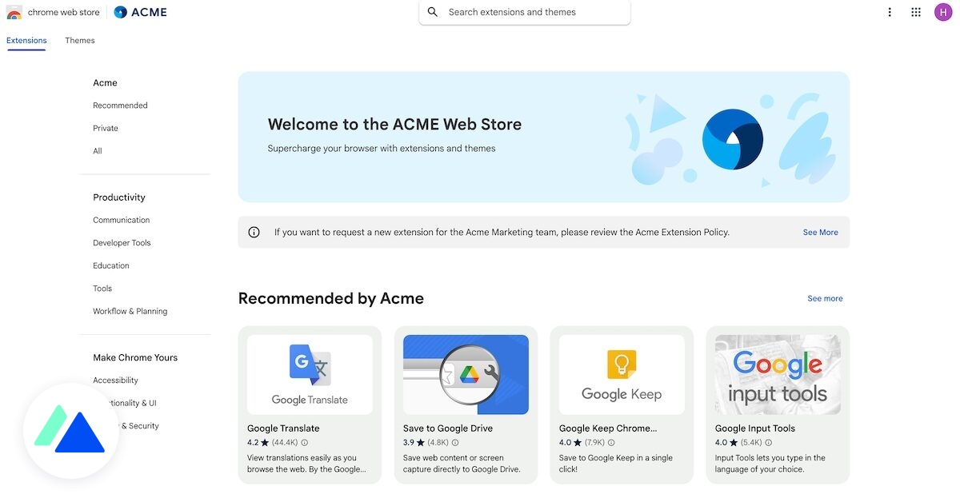Open the Accessibility category
This screenshot has height=502, width=960.
click(x=115, y=380)
